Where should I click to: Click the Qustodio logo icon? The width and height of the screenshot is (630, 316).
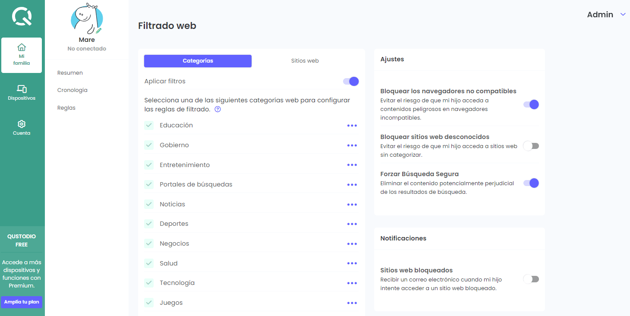coord(22,16)
